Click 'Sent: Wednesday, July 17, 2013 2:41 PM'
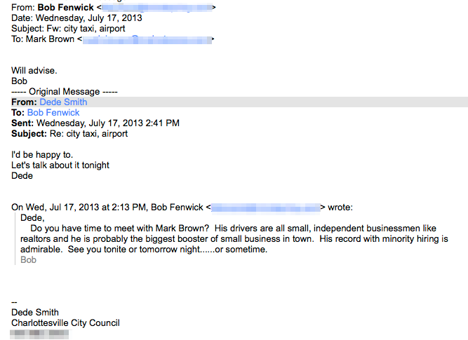Screen dimensions: 468x340 pyautogui.click(x=95, y=123)
